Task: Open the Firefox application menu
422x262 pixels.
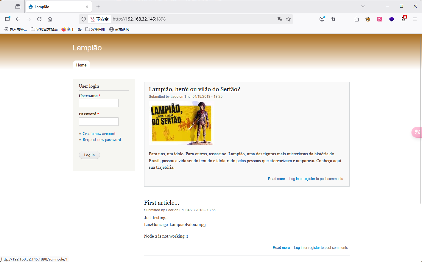Action: click(x=415, y=19)
